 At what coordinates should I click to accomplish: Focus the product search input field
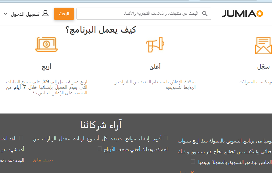coord(140,14)
